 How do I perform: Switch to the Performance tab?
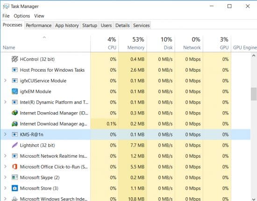pyautogui.click(x=39, y=26)
